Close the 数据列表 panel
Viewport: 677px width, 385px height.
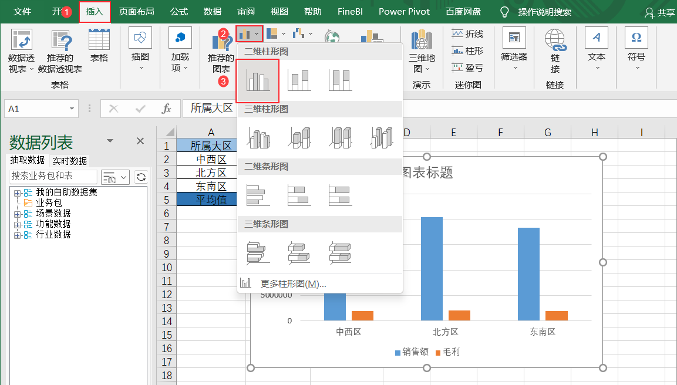coord(140,141)
